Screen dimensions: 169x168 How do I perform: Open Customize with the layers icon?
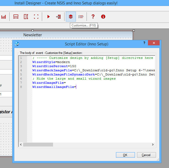[71, 17]
